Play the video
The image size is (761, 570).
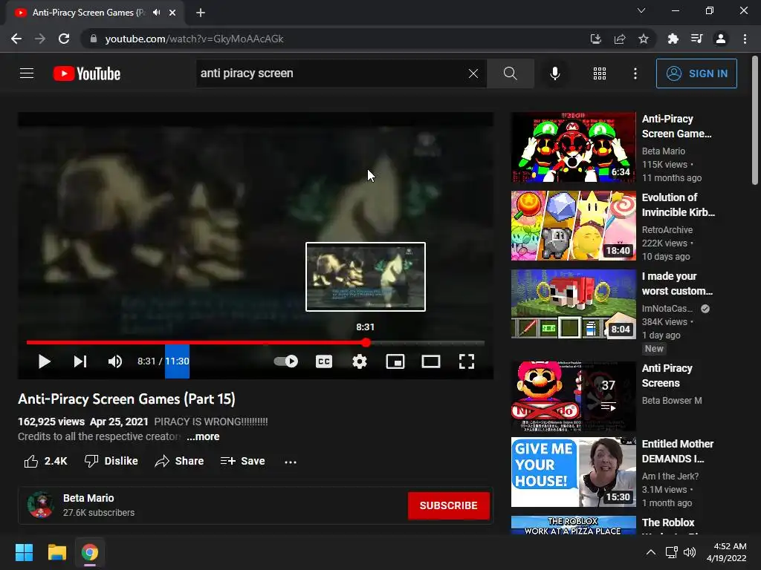tap(44, 361)
